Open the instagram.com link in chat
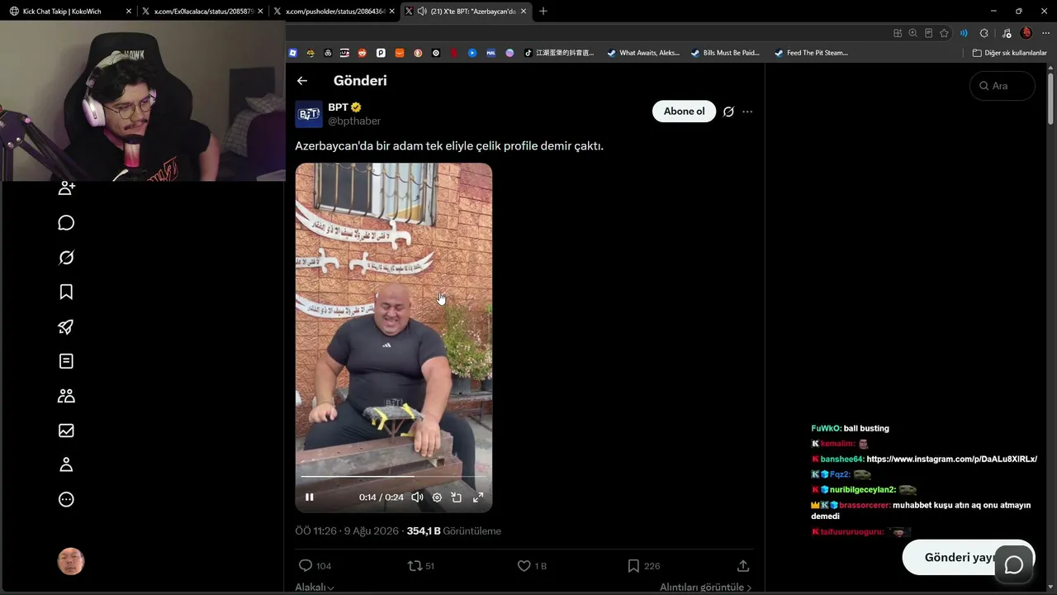The image size is (1057, 595). pyautogui.click(x=951, y=459)
